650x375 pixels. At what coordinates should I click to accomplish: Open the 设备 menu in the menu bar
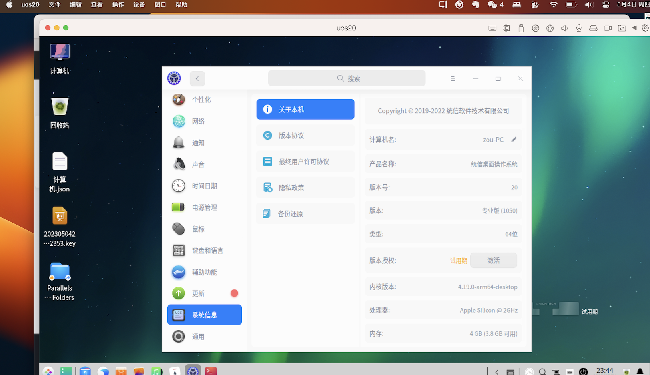coord(139,5)
